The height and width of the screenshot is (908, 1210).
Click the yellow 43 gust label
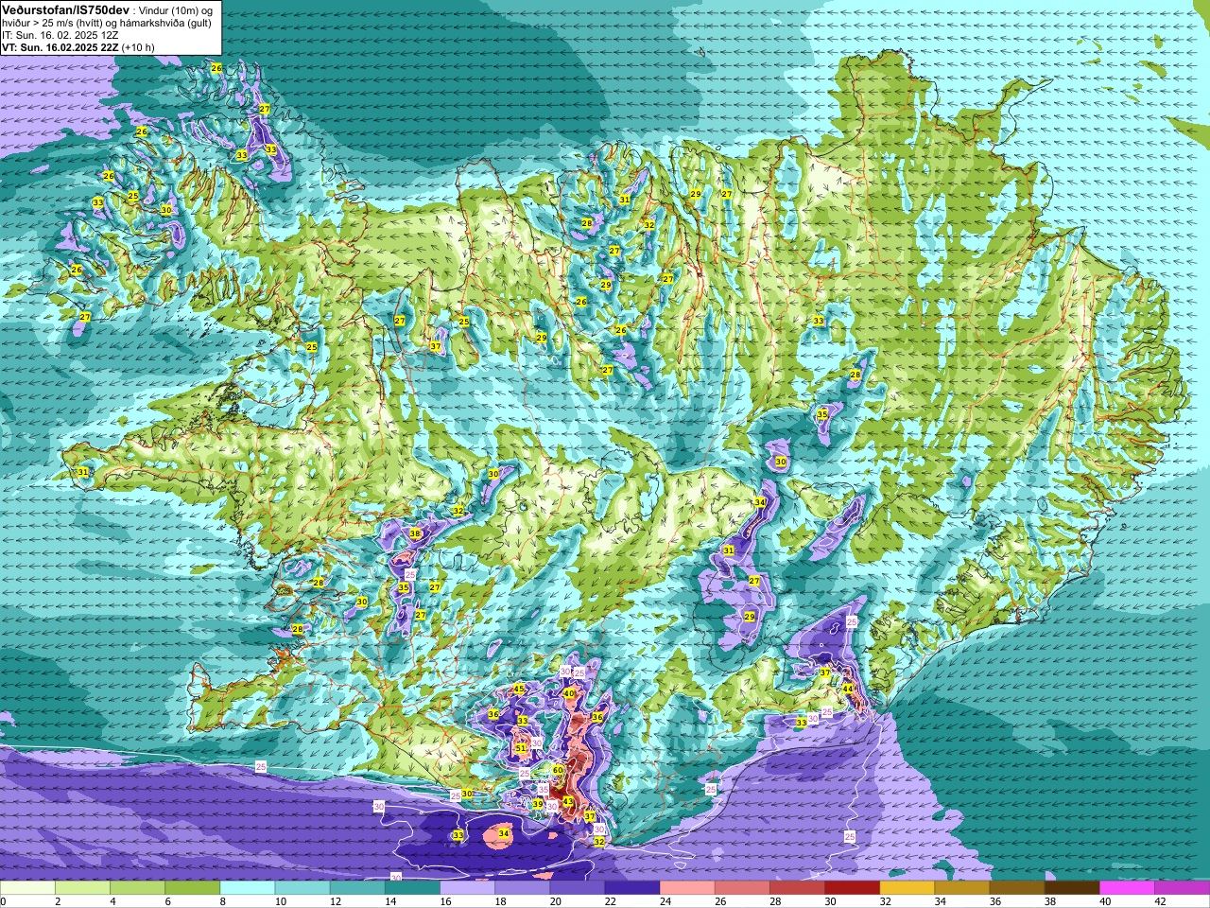tap(567, 801)
